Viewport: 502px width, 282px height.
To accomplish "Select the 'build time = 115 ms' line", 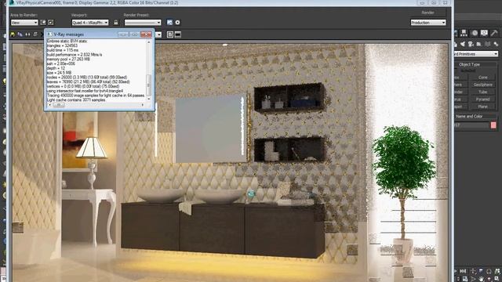I will pyautogui.click(x=63, y=50).
